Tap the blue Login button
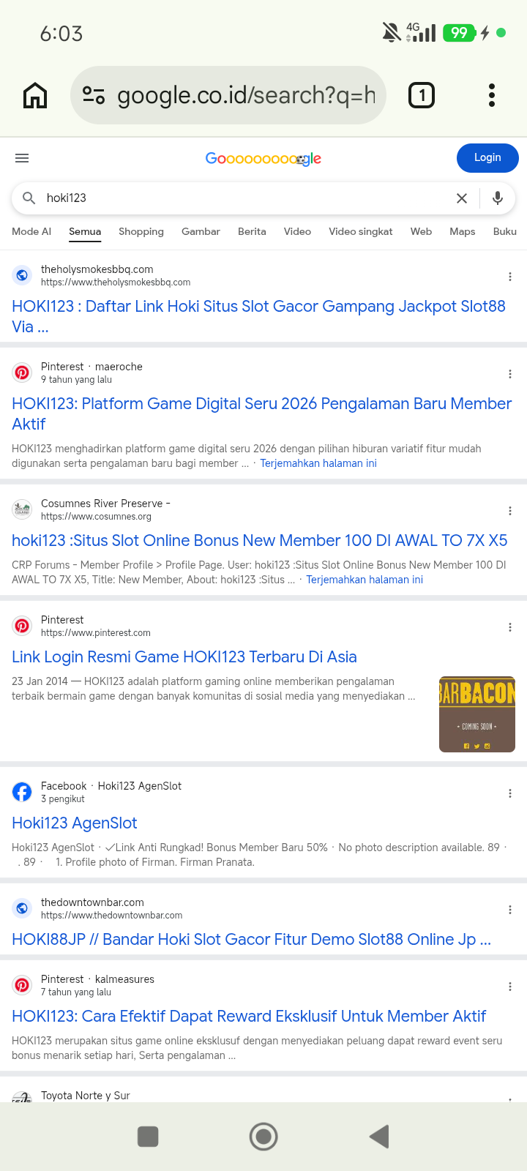Screen dimensions: 527x1171 [x=487, y=157]
